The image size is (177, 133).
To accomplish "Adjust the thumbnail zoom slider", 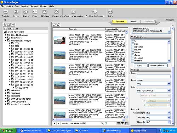I will pos(106,123).
